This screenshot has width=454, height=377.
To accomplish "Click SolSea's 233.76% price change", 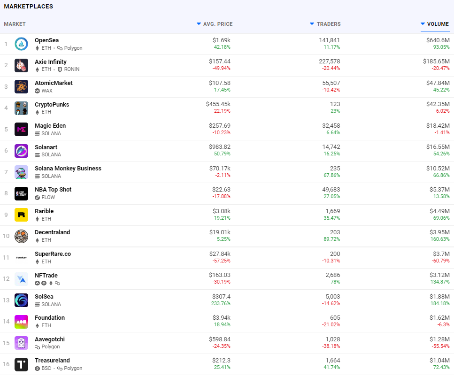I will 221,303.
